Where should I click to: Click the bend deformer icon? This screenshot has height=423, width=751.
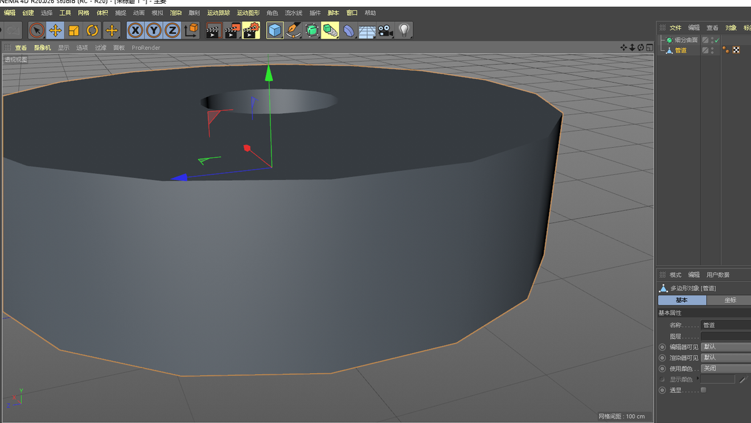(x=349, y=30)
